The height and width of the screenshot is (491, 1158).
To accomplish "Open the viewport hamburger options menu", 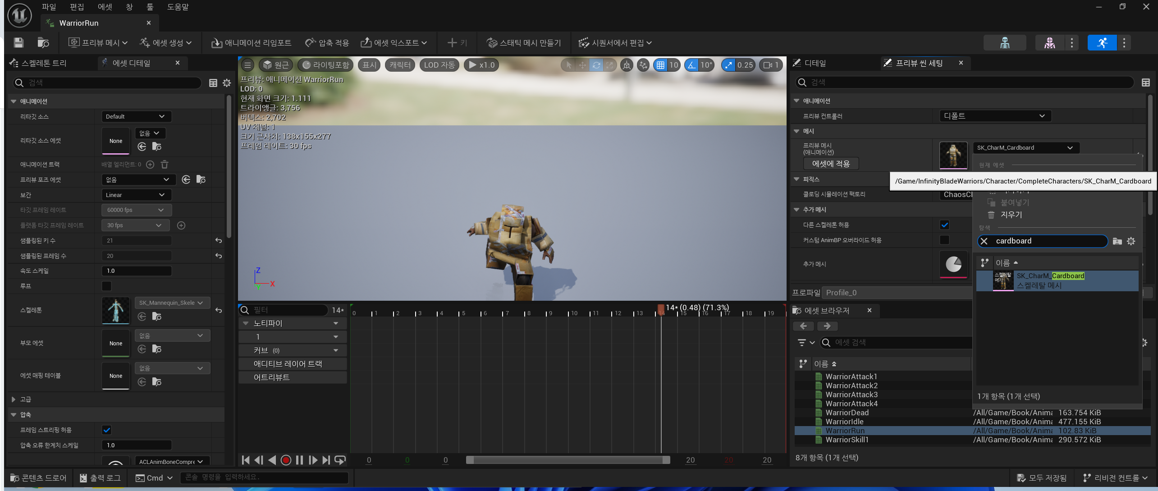I will [247, 65].
